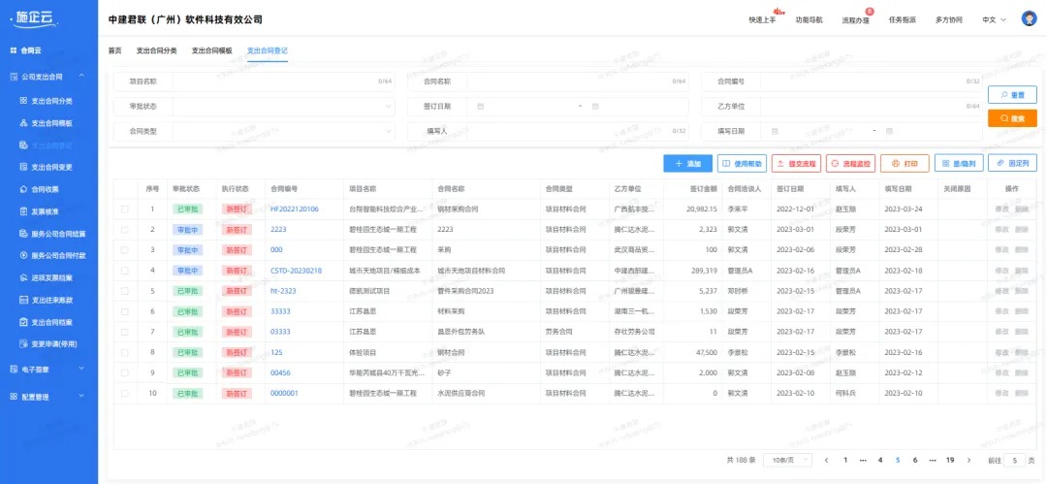Screen dimensions: 1047x484
Task: Click the 固定列 button
Action: tap(1013, 163)
